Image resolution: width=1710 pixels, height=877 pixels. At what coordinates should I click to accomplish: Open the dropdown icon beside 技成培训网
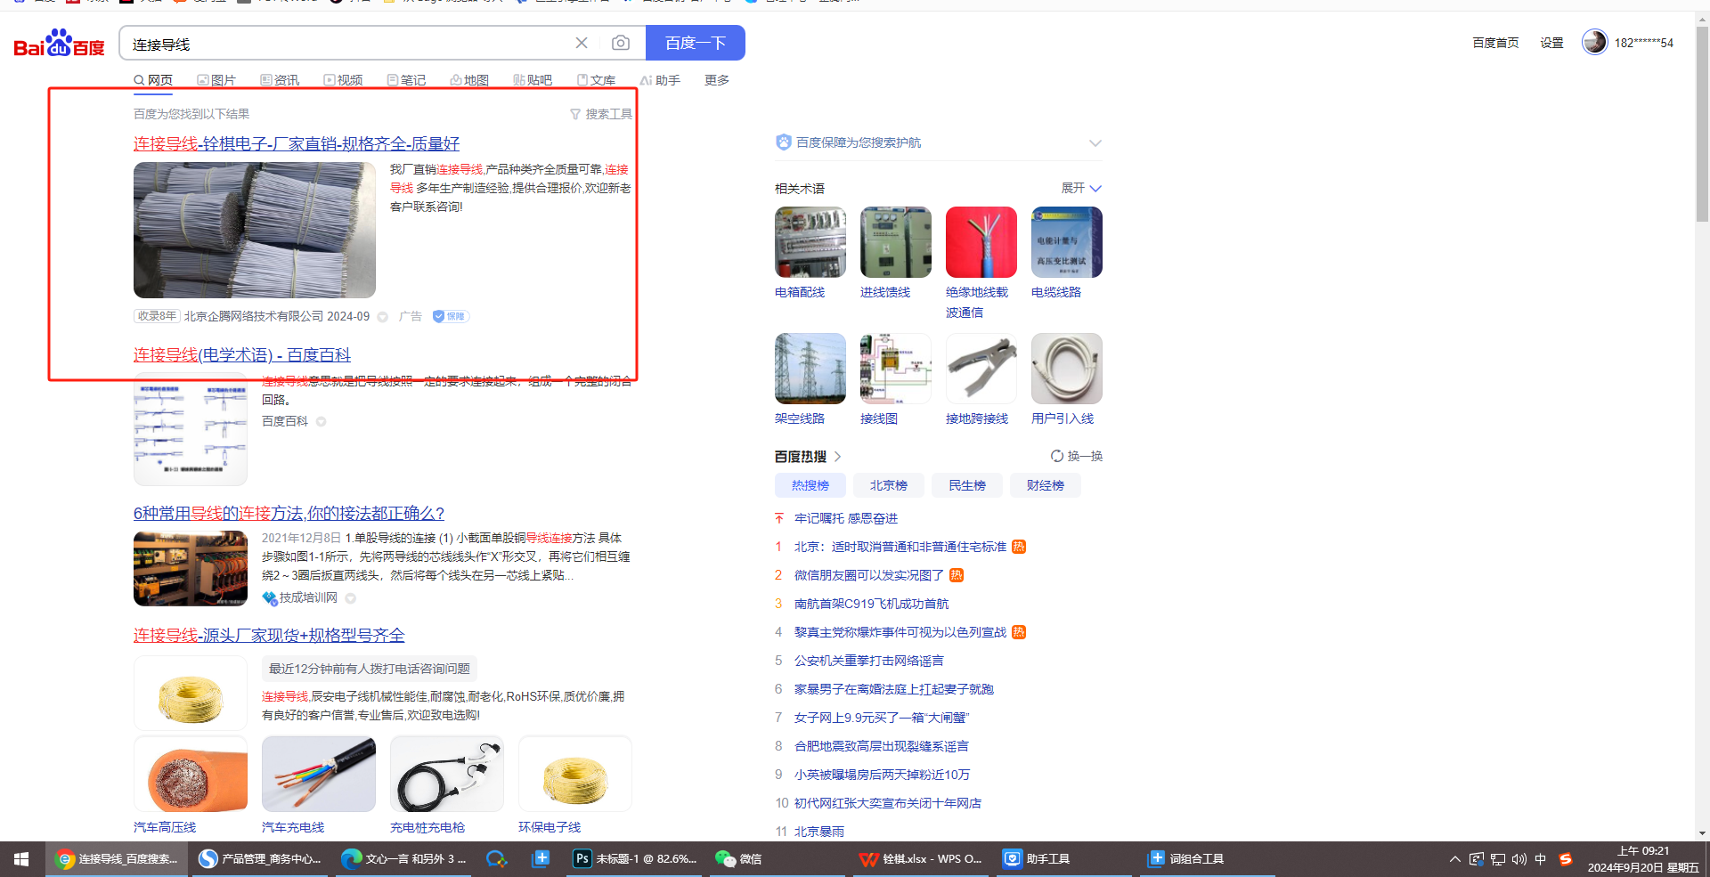351,598
